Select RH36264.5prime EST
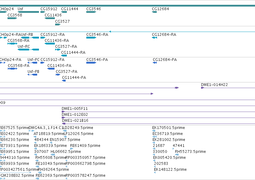This screenshot has height=180, width=255. pyautogui.click(x=40, y=172)
